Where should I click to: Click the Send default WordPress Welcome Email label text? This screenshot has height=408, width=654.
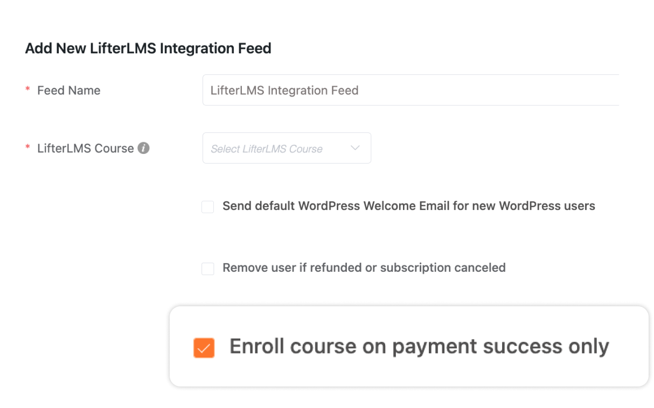(x=409, y=206)
